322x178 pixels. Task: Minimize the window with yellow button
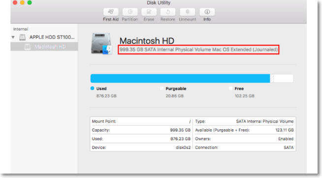(x=22, y=2)
